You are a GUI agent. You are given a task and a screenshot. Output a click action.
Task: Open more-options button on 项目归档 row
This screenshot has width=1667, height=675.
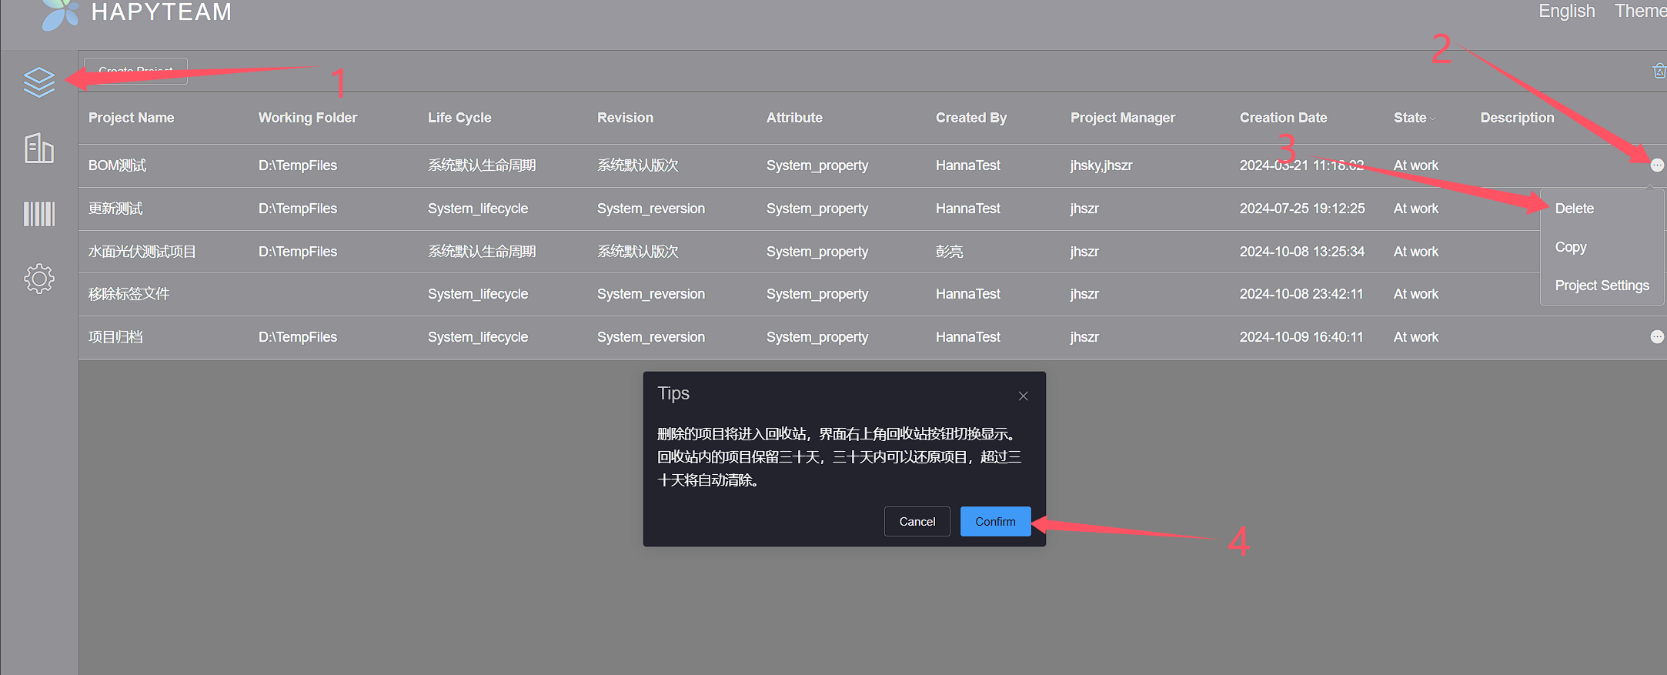click(1657, 336)
